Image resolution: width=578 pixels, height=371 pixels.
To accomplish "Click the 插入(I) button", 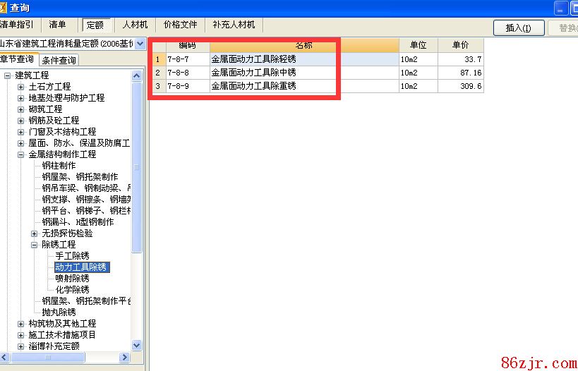I will pyautogui.click(x=519, y=28).
